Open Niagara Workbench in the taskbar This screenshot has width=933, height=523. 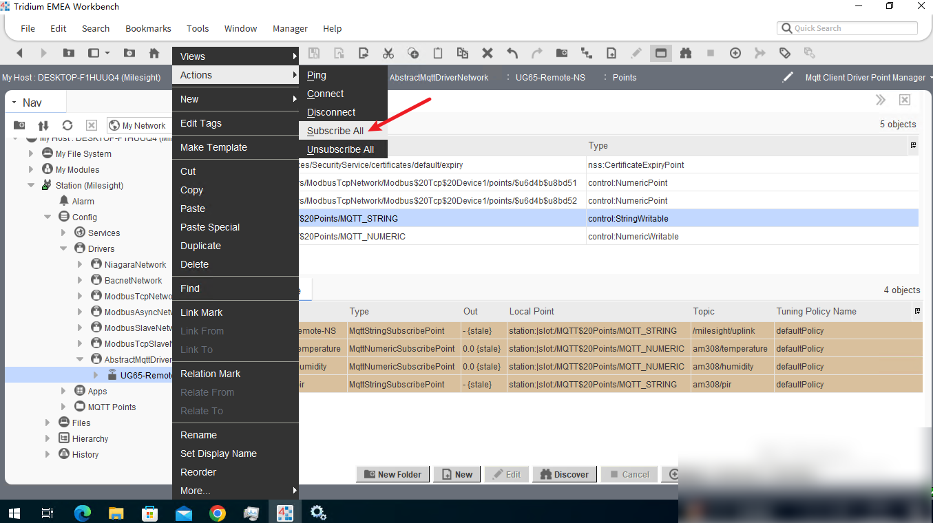(284, 513)
